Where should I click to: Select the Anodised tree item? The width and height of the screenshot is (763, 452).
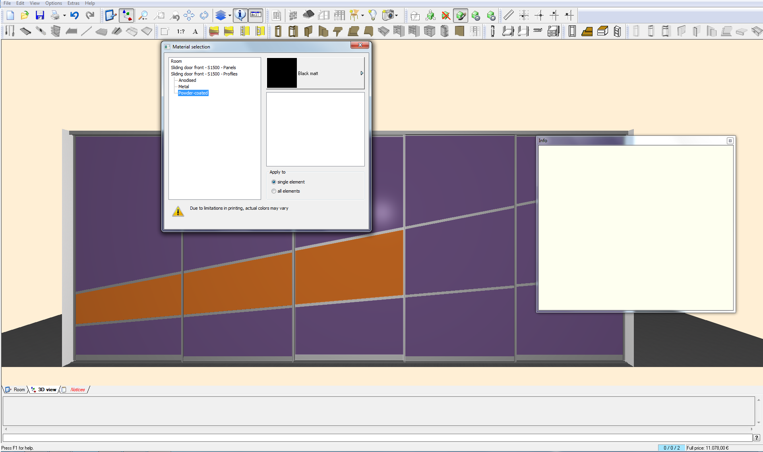pyautogui.click(x=187, y=80)
